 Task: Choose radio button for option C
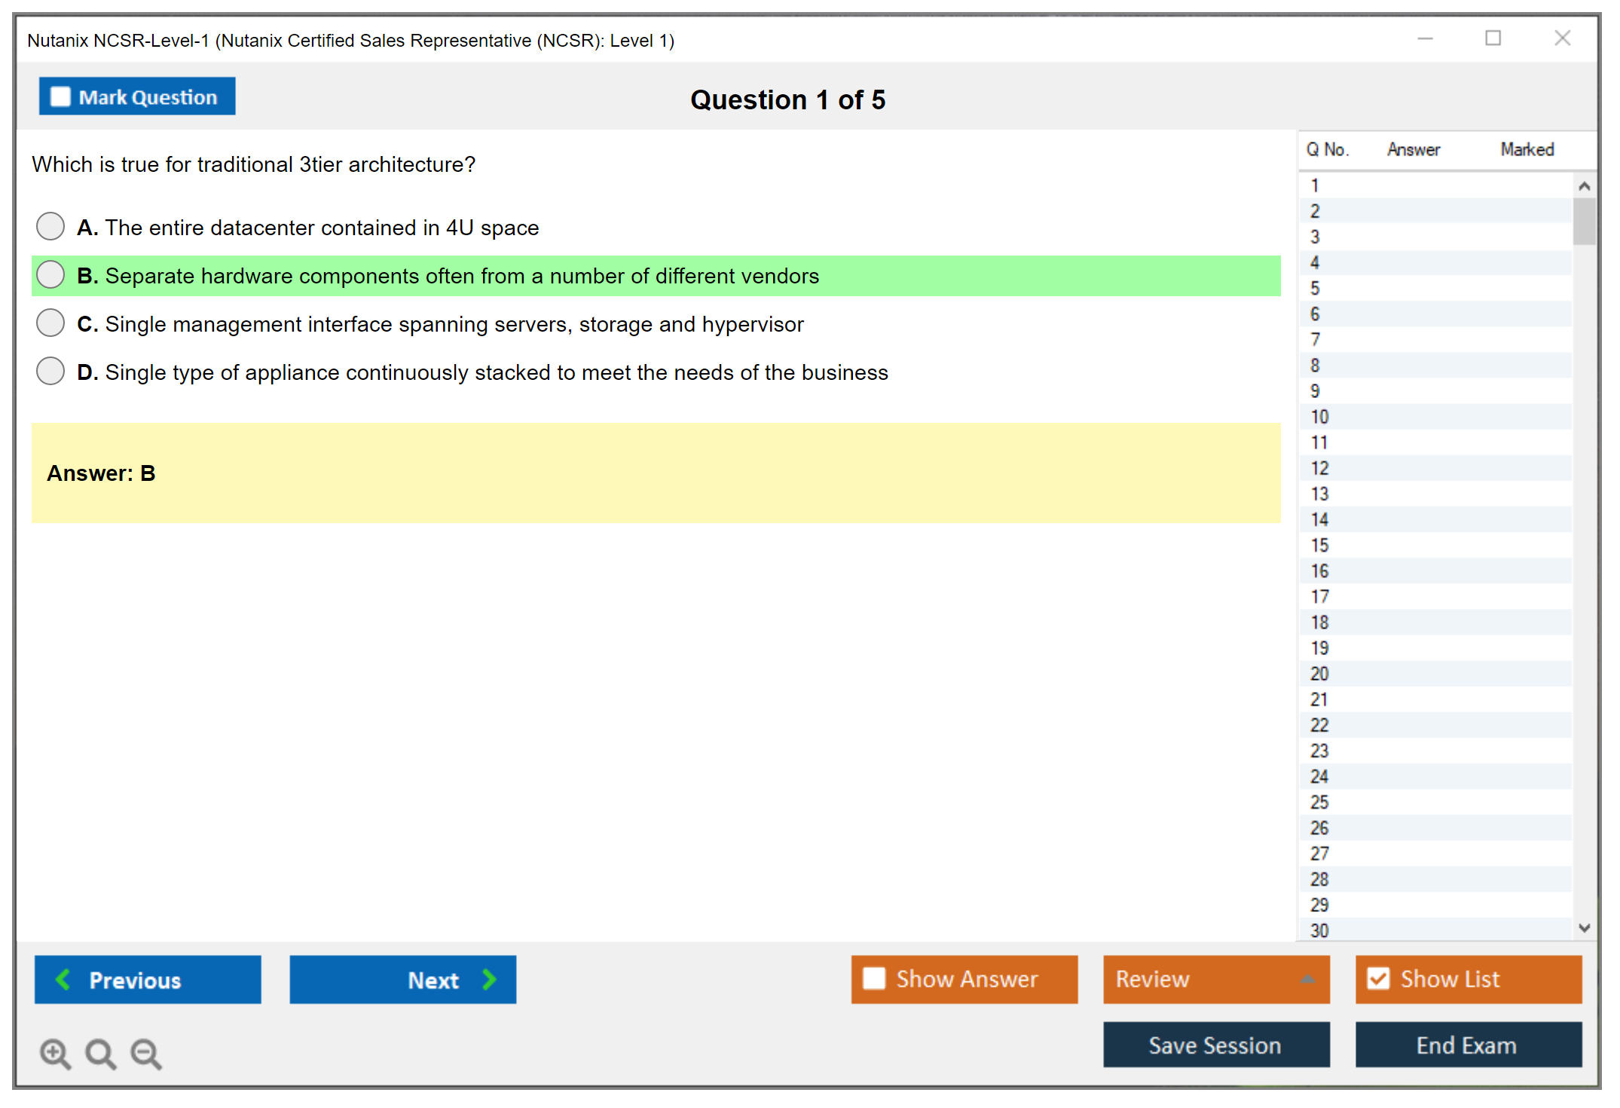pos(50,323)
